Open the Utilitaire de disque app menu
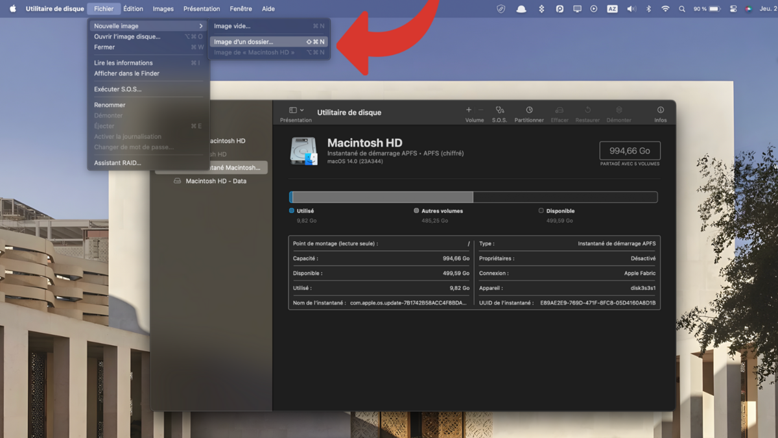This screenshot has height=438, width=778. pos(54,9)
